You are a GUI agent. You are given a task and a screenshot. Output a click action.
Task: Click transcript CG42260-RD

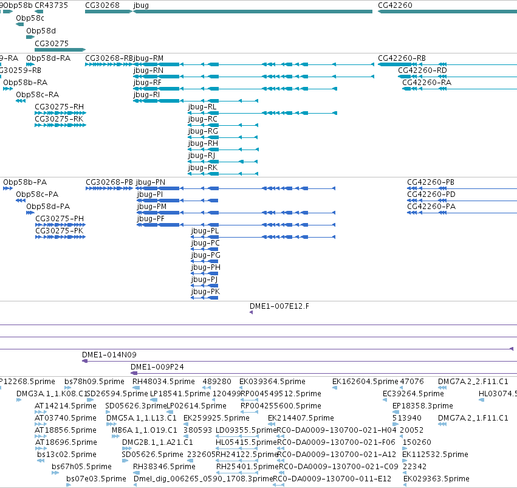pos(457,77)
